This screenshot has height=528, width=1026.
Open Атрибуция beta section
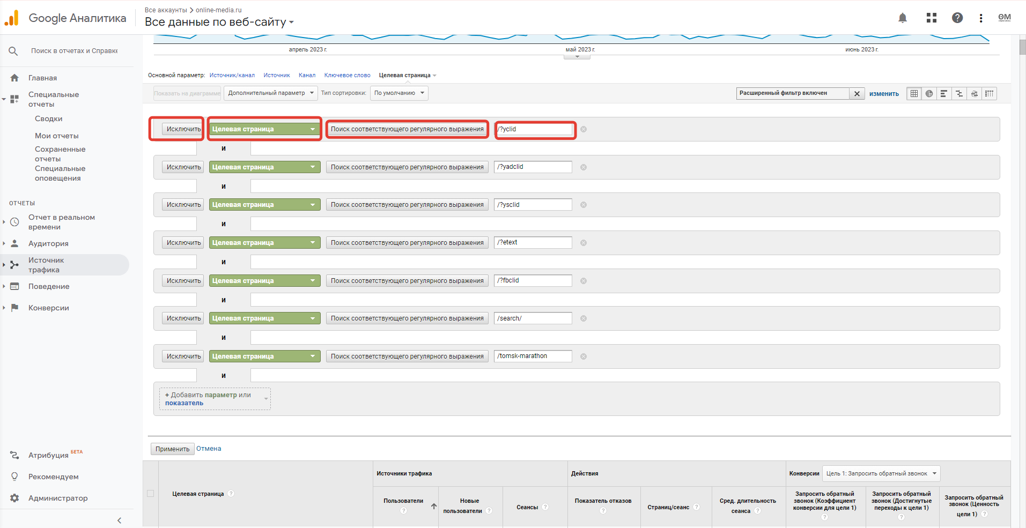point(48,455)
